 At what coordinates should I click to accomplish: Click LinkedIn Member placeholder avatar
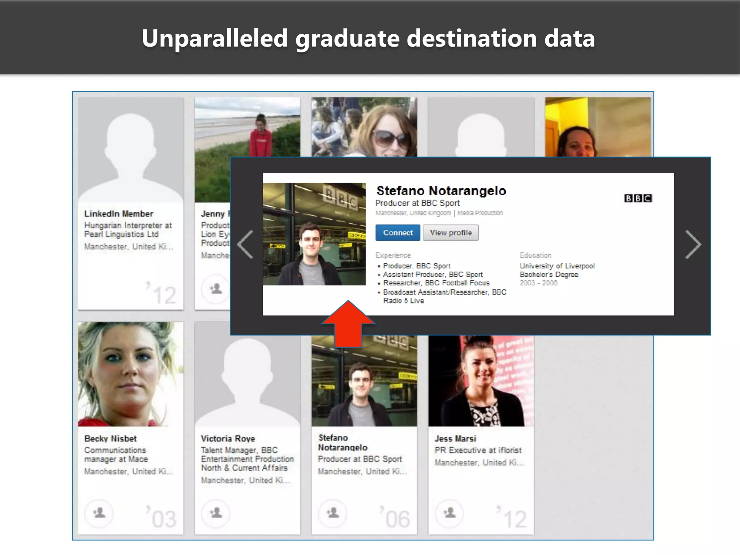(131, 150)
